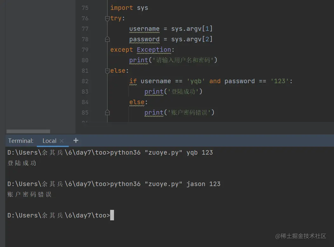
Task: Click terminal command with 'jason 123'
Action: [114, 184]
